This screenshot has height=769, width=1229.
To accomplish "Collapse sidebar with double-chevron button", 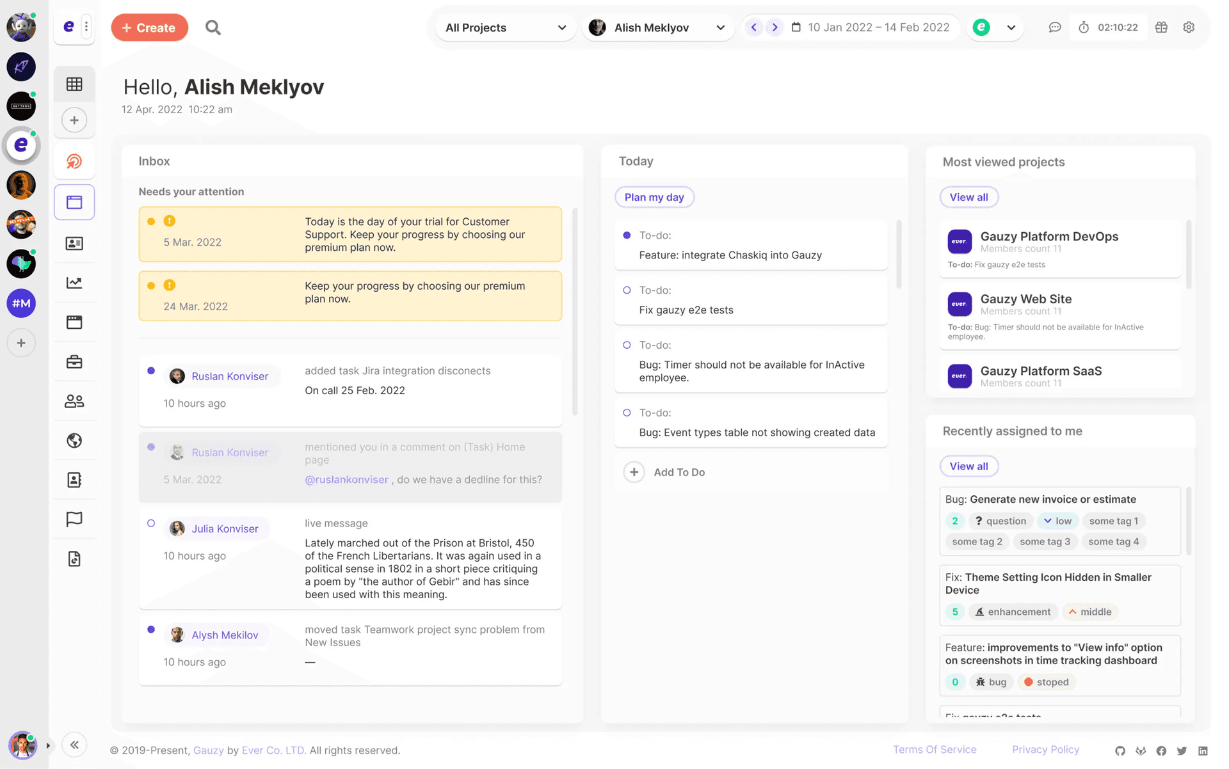I will pyautogui.click(x=74, y=745).
